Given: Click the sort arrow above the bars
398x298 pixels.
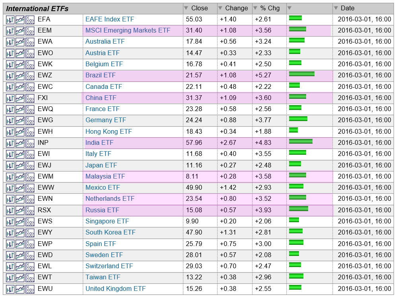Looking at the screenshot, I should point(289,8).
